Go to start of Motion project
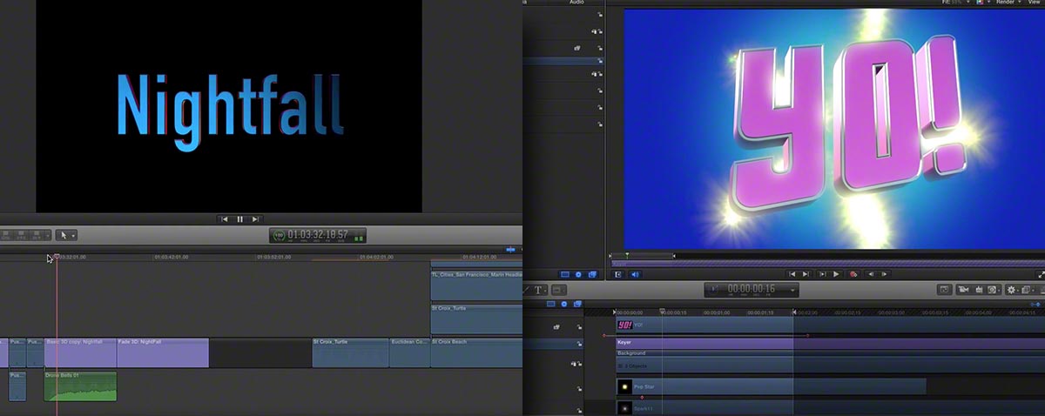This screenshot has width=1045, height=416. coord(792,274)
